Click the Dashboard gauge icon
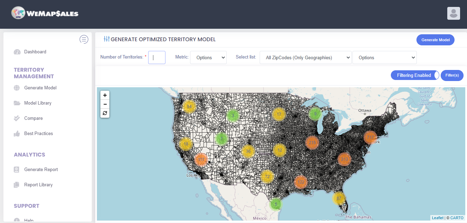467x223 pixels. click(x=17, y=52)
